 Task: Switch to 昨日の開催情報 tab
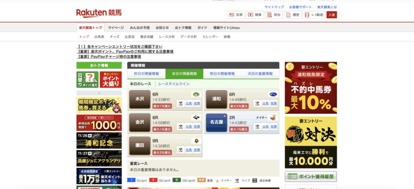(x=146, y=74)
